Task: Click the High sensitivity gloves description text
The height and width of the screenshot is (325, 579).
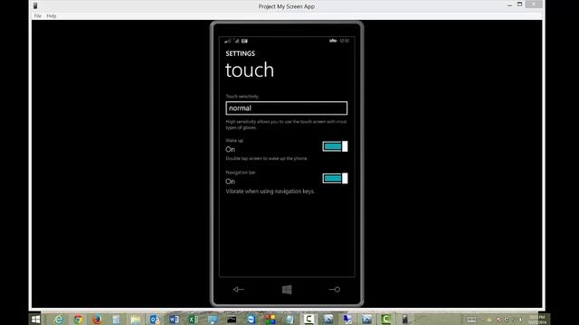Action: [x=286, y=125]
